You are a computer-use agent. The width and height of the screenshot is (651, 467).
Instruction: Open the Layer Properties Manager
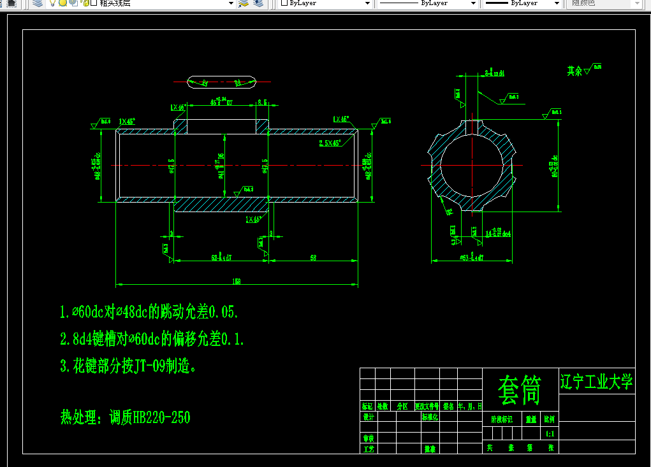click(38, 4)
